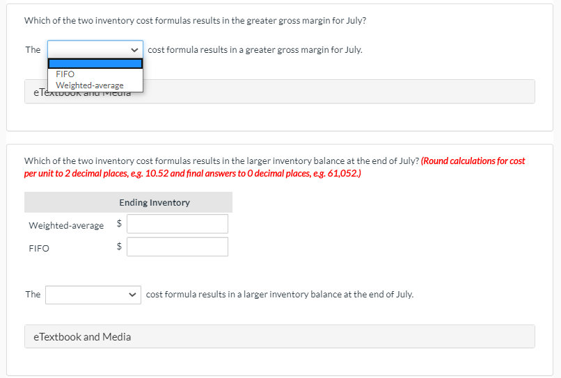Click the gross margin cost formula combo box
Screen dimensions: 561x378
coord(90,49)
